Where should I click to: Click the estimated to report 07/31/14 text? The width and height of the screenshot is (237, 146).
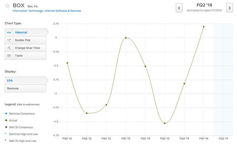pos(204,10)
